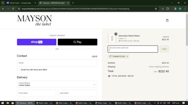Click the TOTAL SAVINGS $55.60 text
Viewport: 188px width, 105px height.
(122, 76)
